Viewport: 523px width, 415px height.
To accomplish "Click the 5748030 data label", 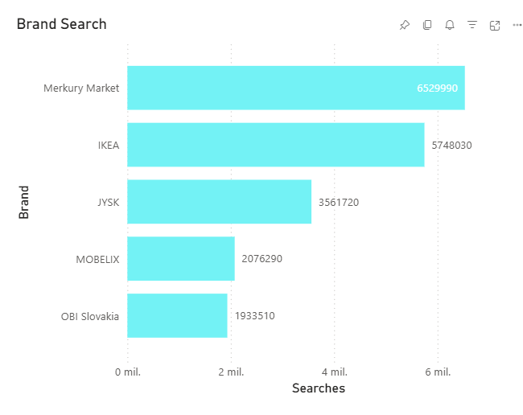I will tap(451, 146).
